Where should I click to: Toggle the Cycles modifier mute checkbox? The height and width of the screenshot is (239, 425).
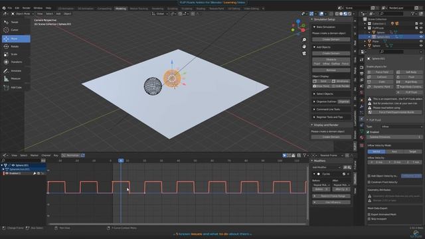pos(344,174)
